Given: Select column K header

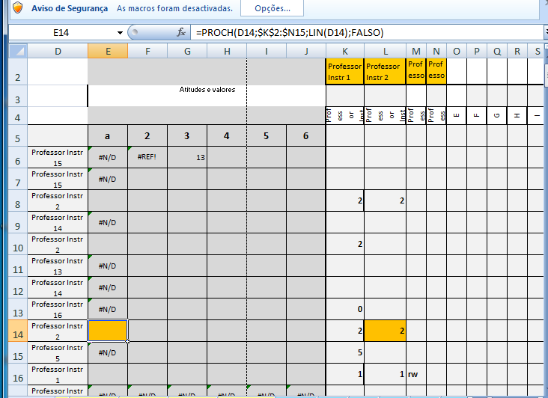Looking at the screenshot, I should coord(345,52).
